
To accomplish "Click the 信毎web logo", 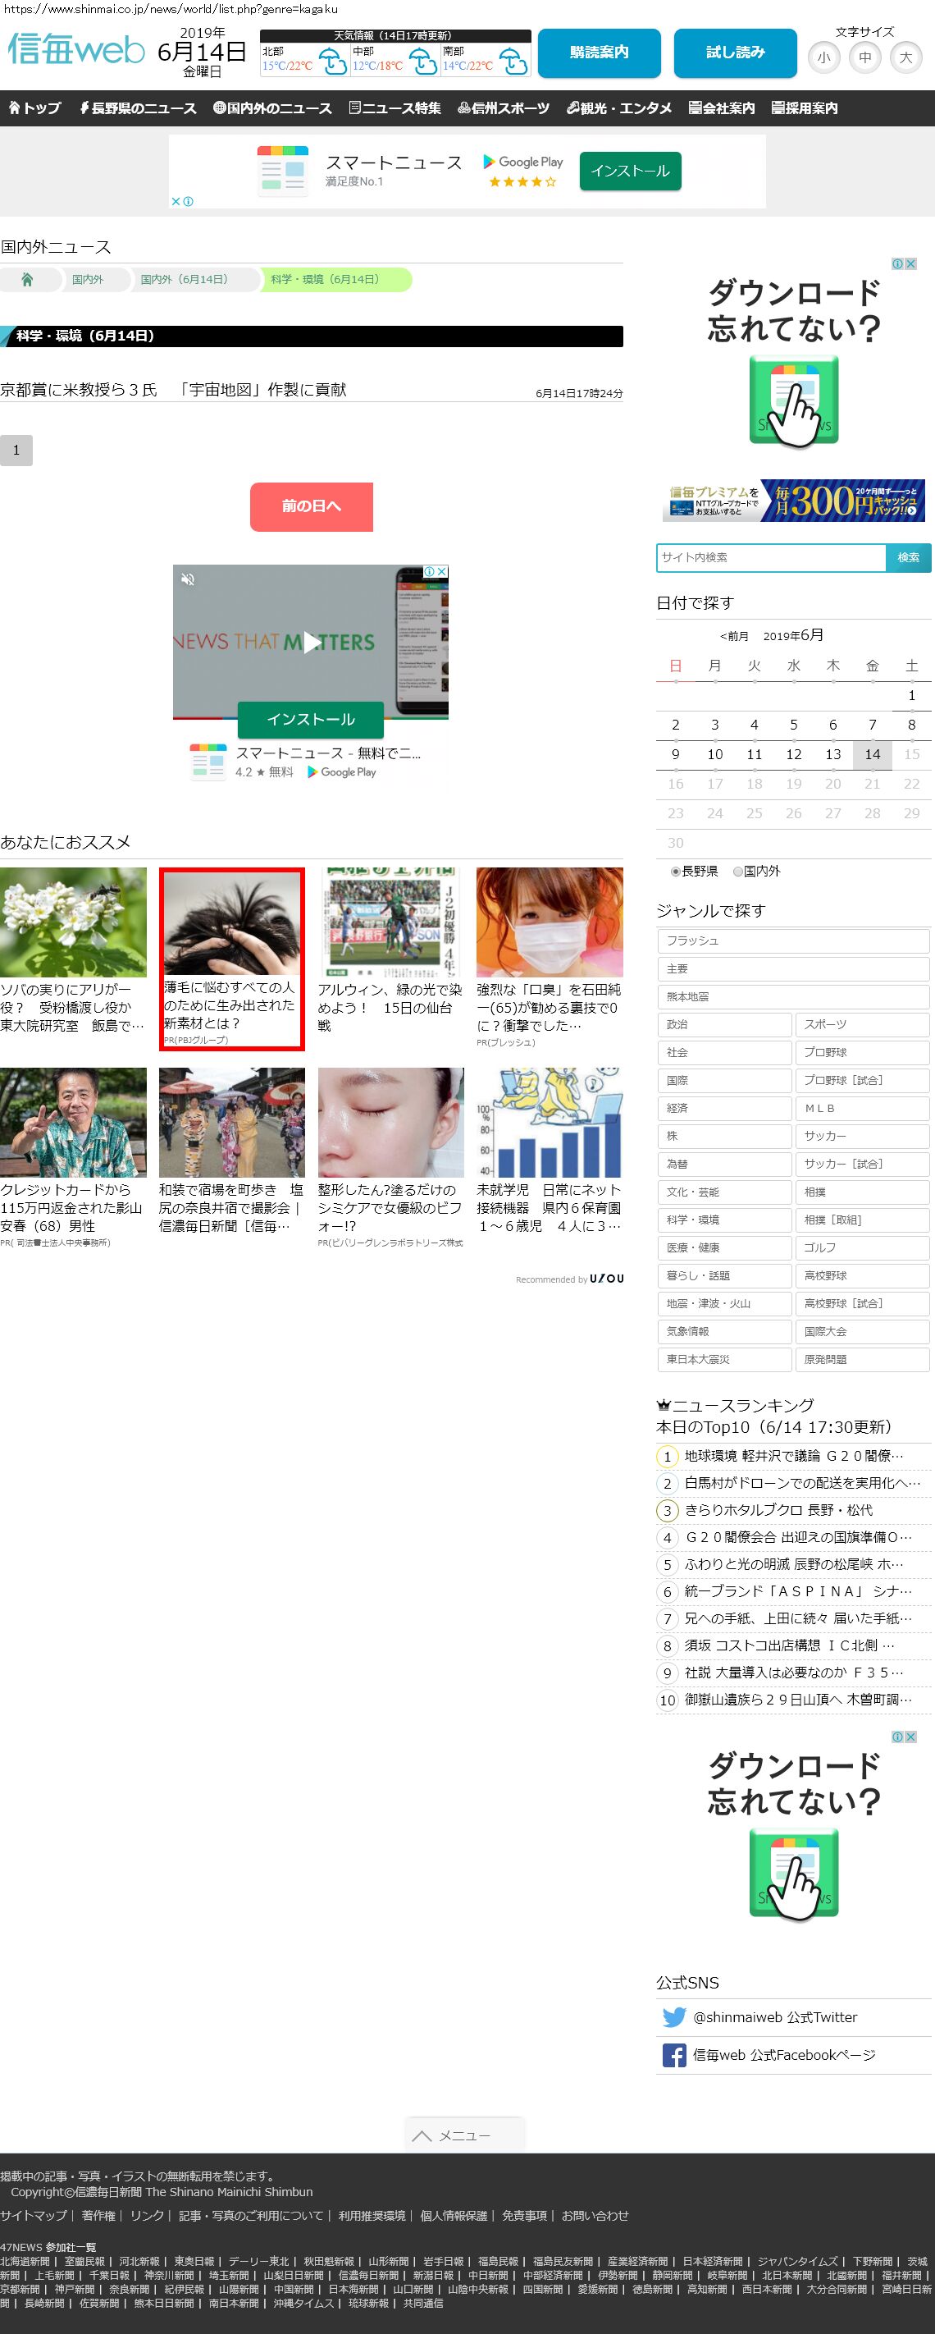I will 76,49.
